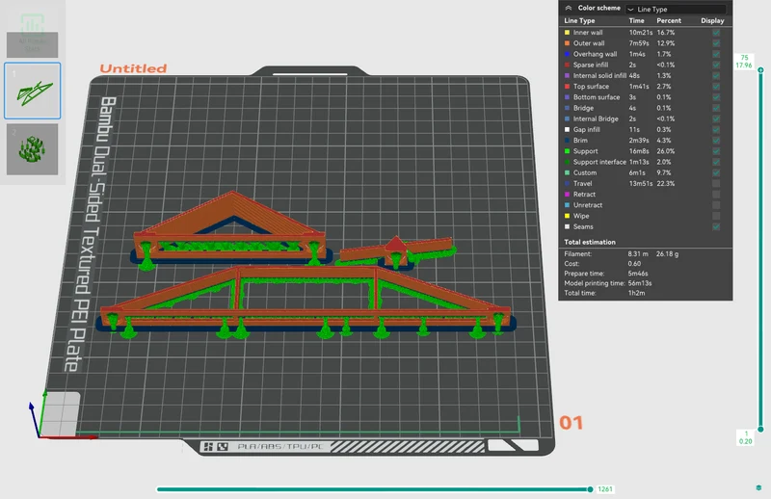Toggle Overhang wall display checkbox

click(x=716, y=54)
